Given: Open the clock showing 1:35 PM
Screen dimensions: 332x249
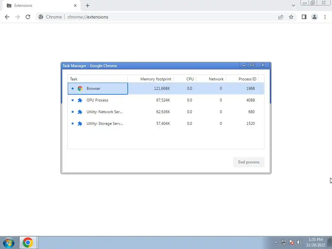Looking at the screenshot, I should pyautogui.click(x=315, y=243).
